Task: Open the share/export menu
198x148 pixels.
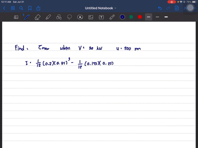Action: pos(38,8)
